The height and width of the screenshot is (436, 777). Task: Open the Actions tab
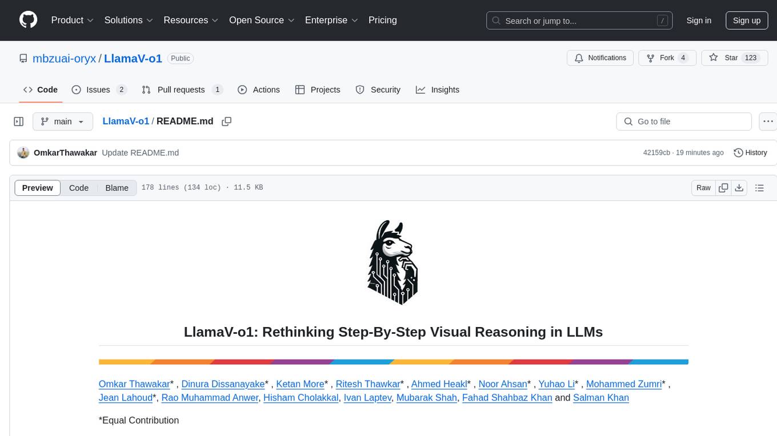[x=259, y=90]
